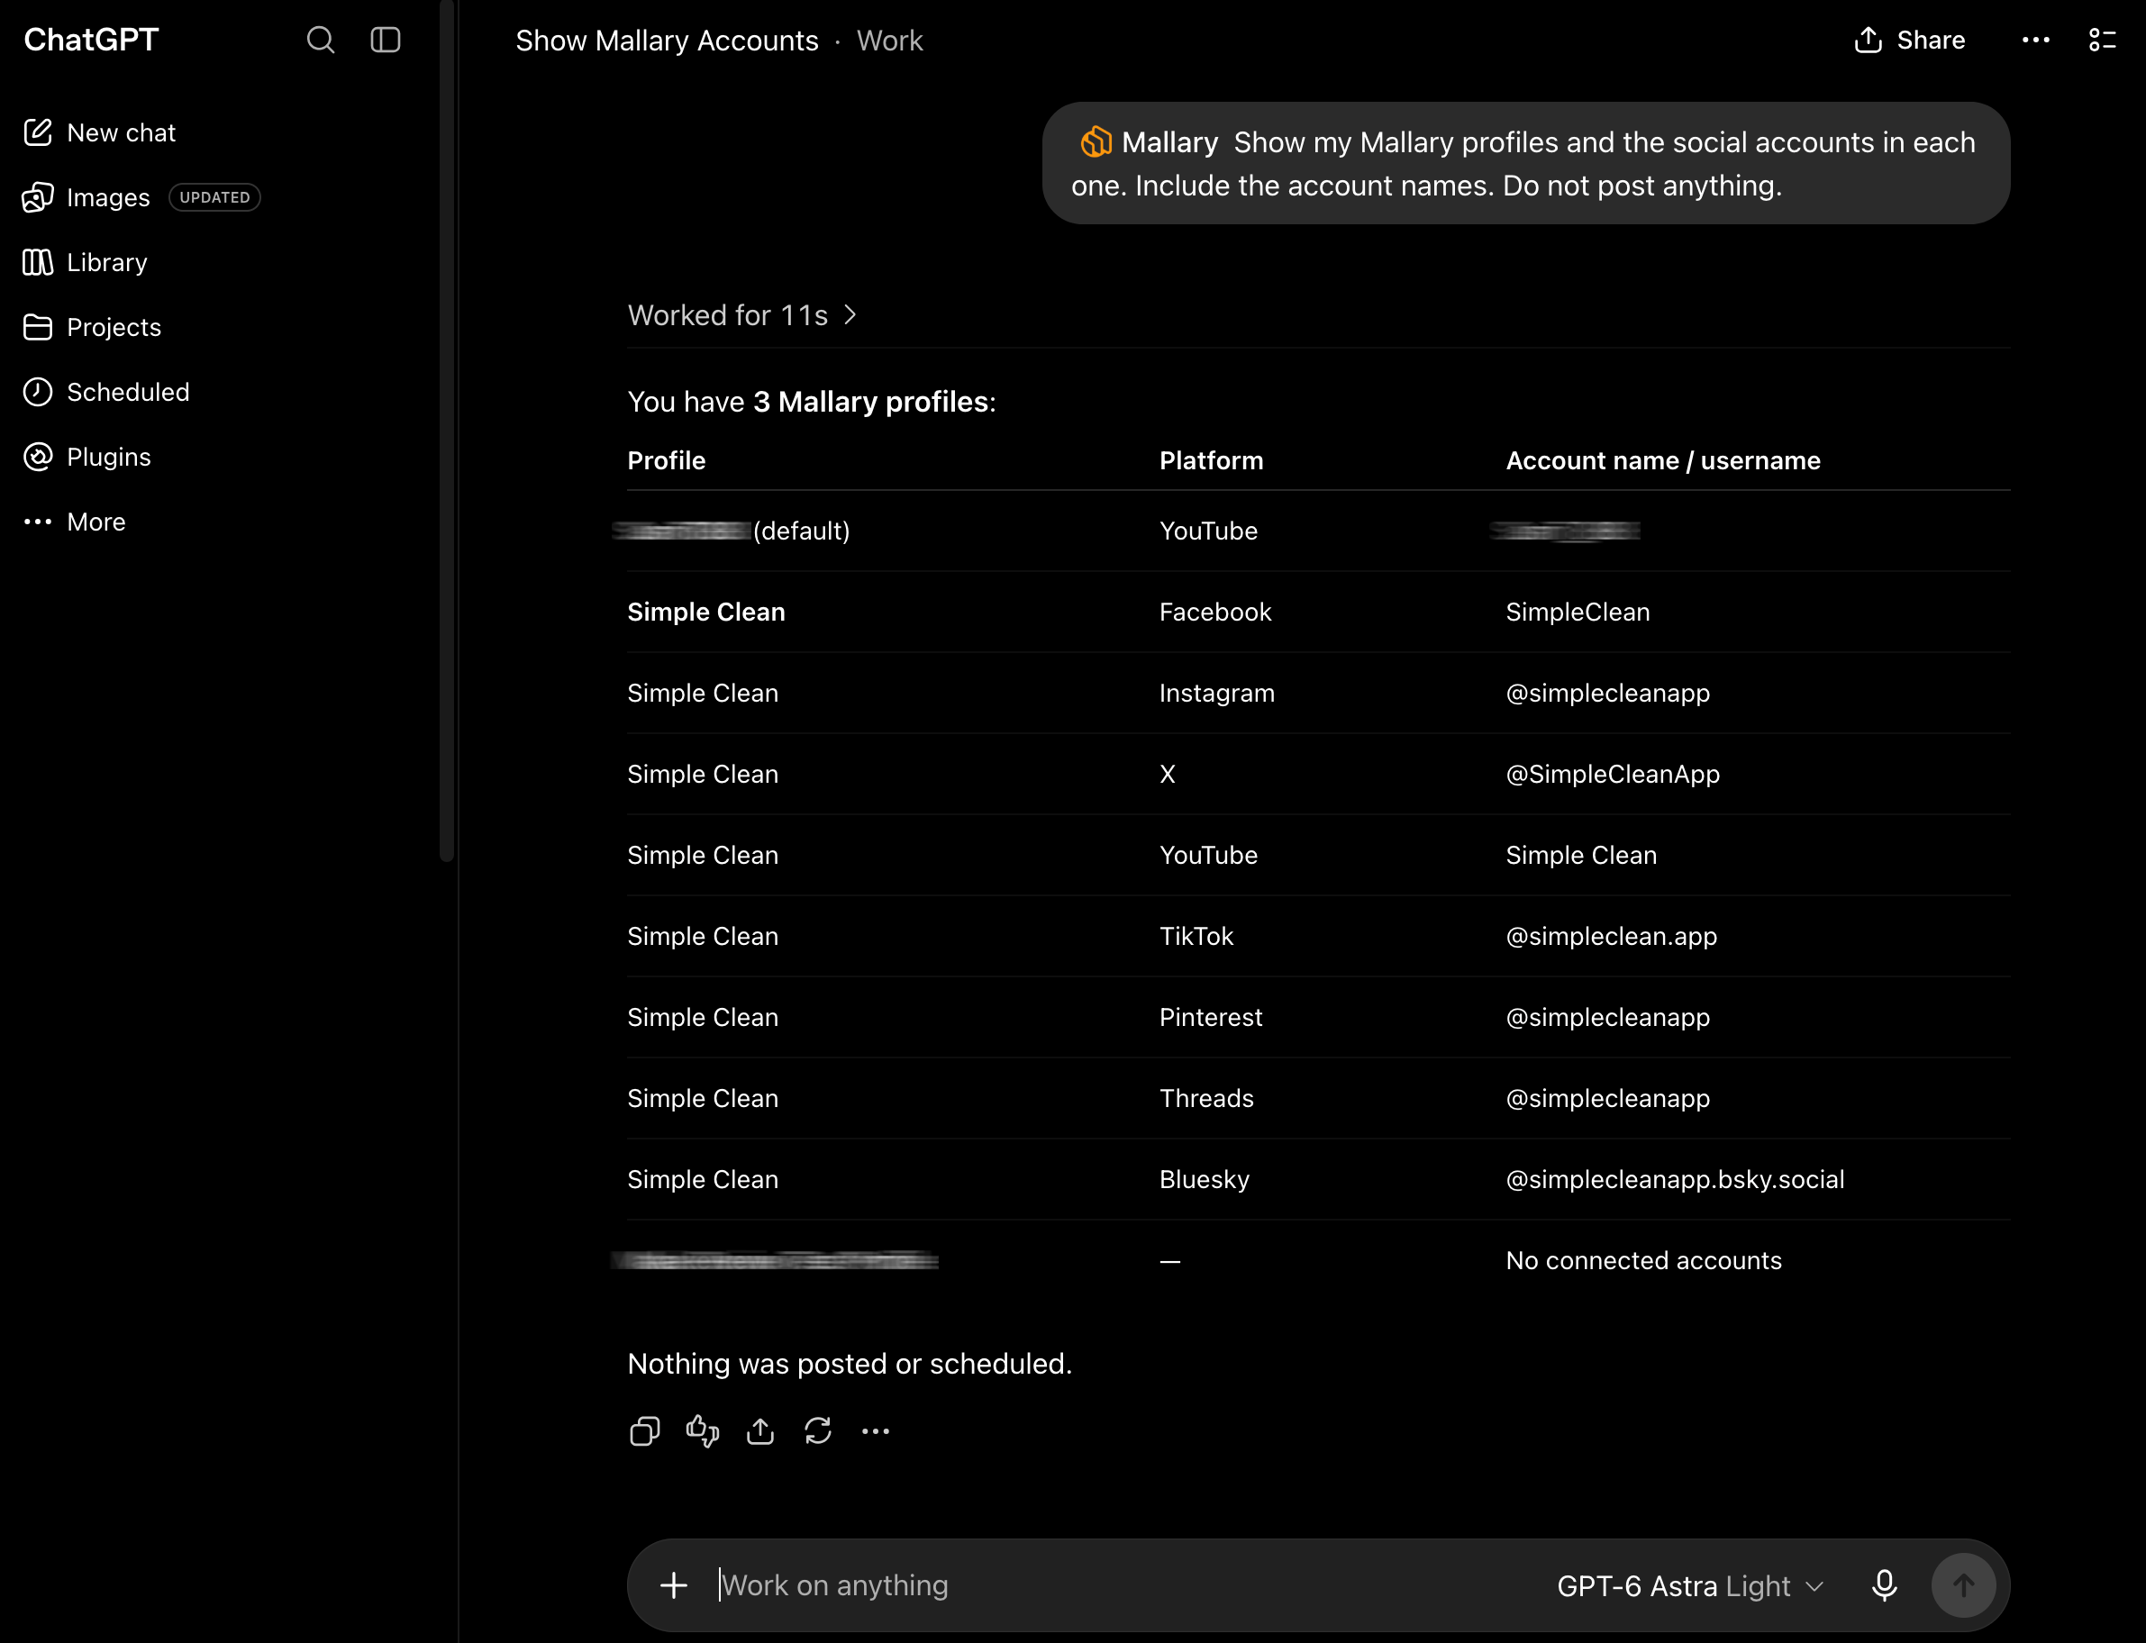Select the @SimpleCleanApp X username cell

(x=1612, y=774)
